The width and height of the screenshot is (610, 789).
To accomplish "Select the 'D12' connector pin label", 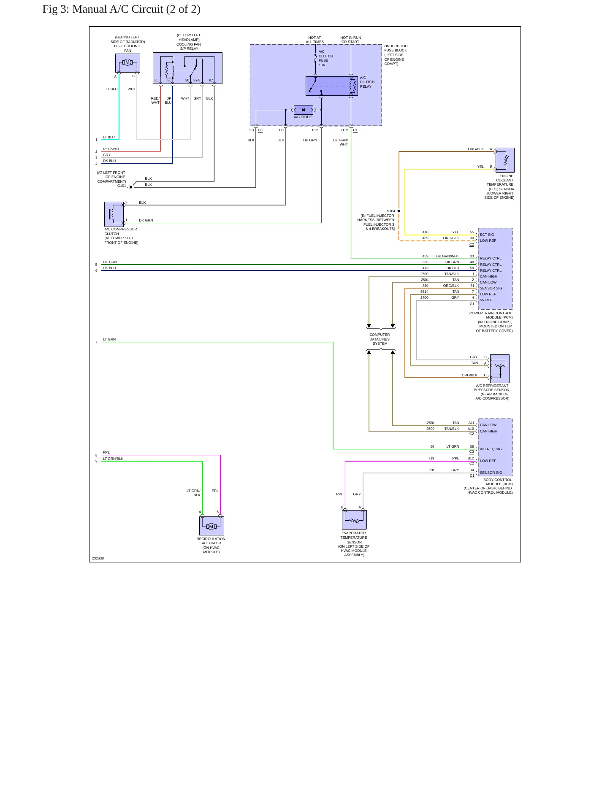I will tap(344, 130).
